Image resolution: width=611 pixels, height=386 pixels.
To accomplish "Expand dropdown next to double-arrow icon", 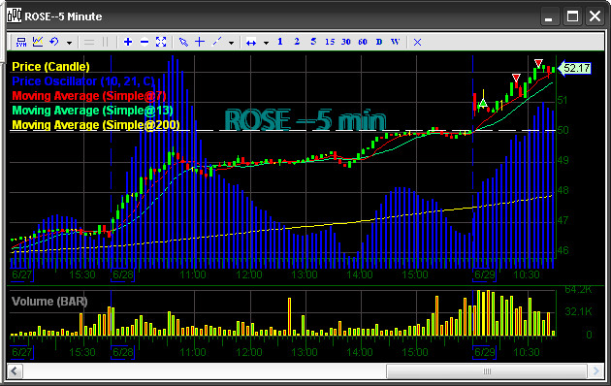I will click(266, 43).
